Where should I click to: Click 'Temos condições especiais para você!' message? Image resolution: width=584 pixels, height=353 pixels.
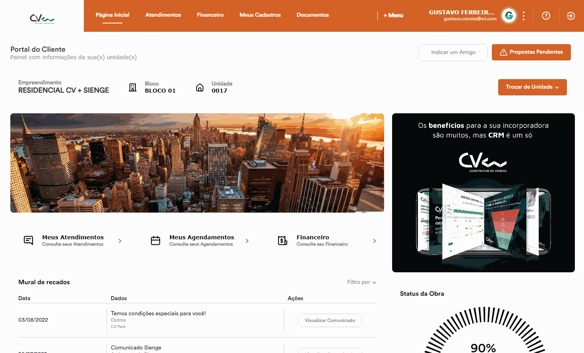coord(159,314)
